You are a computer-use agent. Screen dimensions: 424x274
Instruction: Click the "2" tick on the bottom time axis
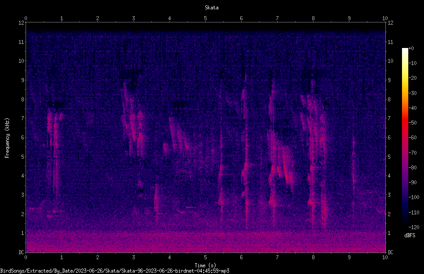pos(97,257)
